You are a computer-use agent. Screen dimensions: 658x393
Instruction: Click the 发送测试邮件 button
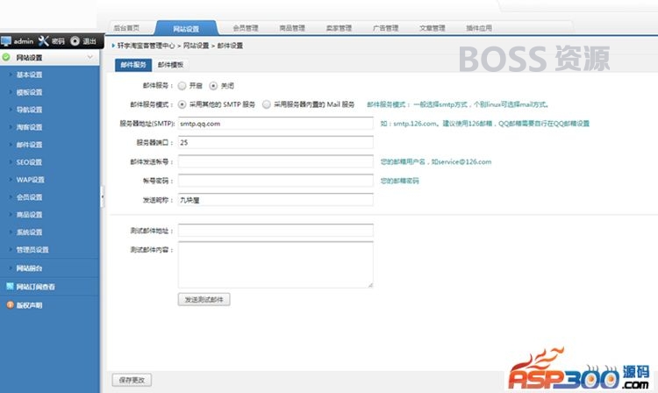tap(204, 299)
